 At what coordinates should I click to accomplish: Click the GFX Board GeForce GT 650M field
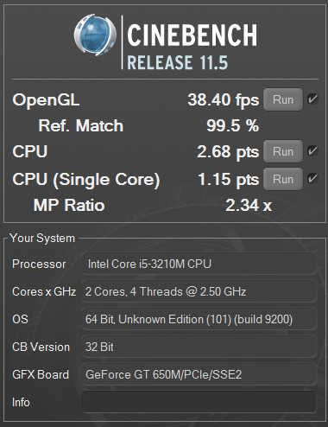[199, 374]
